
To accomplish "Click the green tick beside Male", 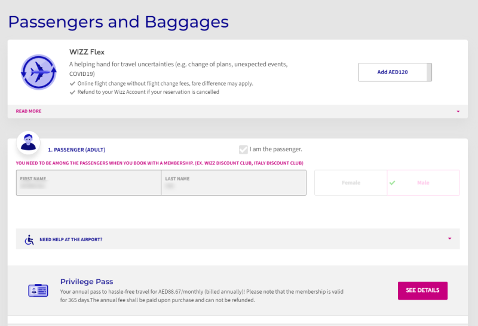I will (392, 182).
